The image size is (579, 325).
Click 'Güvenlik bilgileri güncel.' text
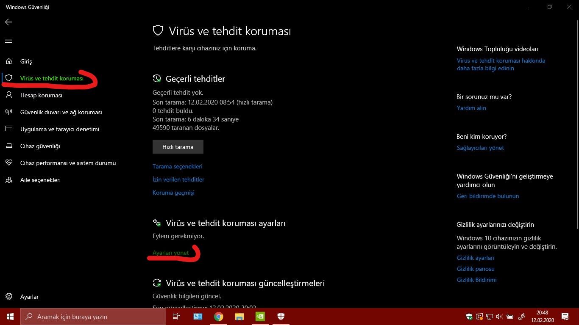(187, 296)
